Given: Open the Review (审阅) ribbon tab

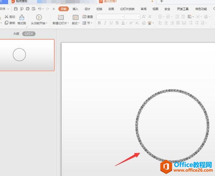Looking at the screenshot, I should 143,9.
